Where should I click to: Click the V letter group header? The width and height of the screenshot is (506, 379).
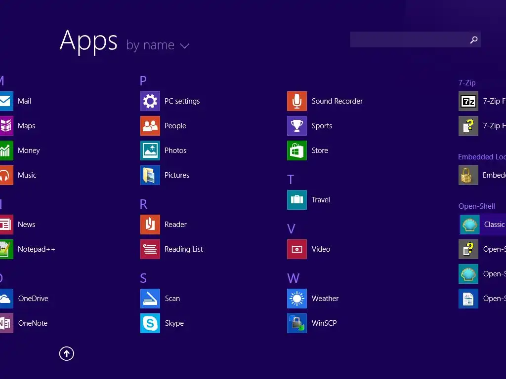coord(291,229)
